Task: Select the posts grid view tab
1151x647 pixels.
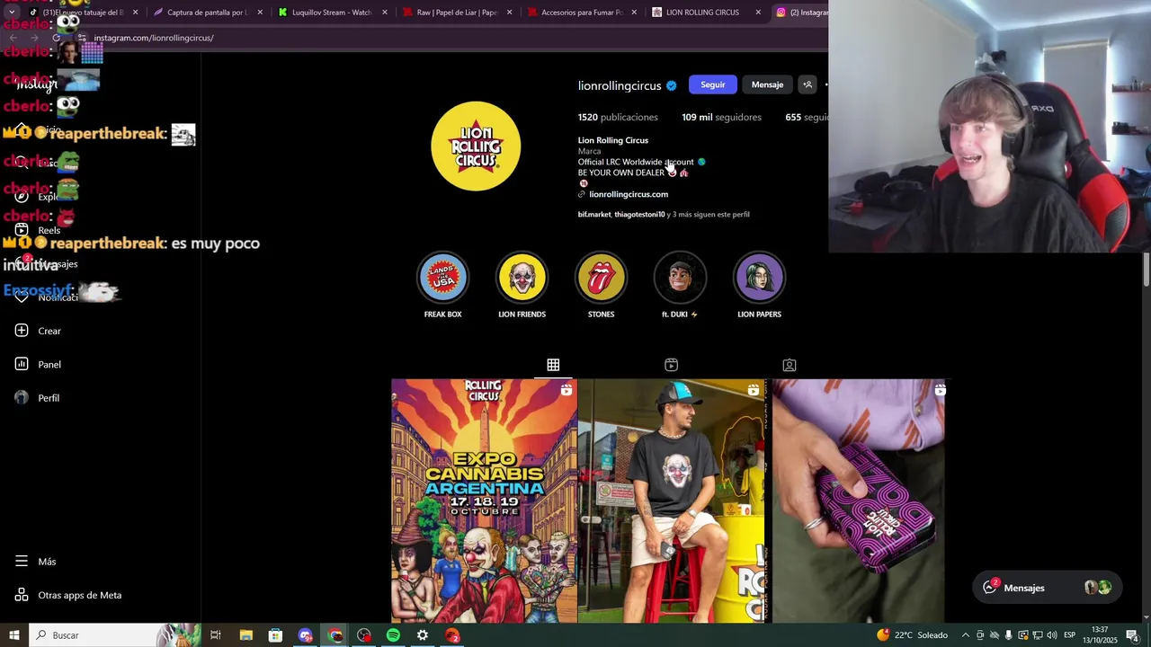Action: (x=553, y=365)
